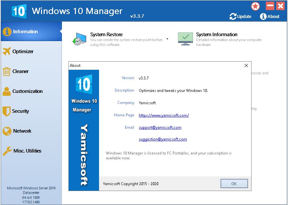Viewport: 288px width, 205px height.
Task: Click the Update refresh arrows icon
Action: tap(233, 17)
